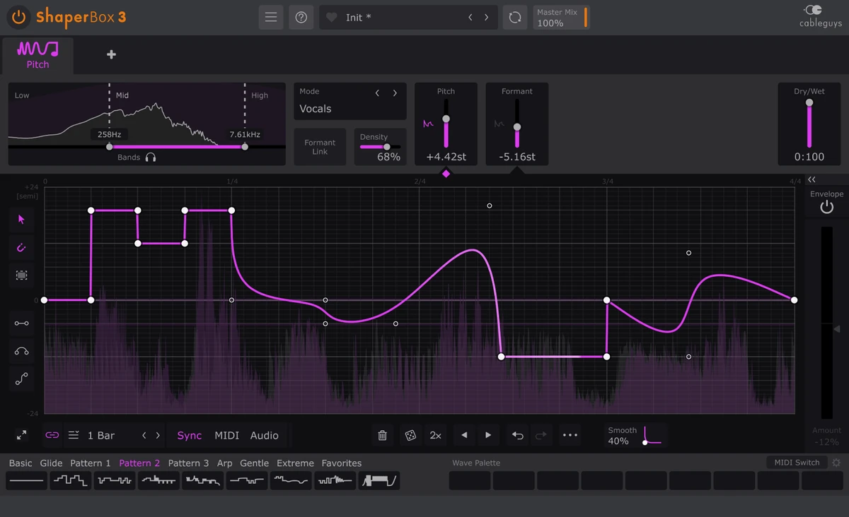Add a new band with the plus button
The width and height of the screenshot is (849, 517).
110,54
